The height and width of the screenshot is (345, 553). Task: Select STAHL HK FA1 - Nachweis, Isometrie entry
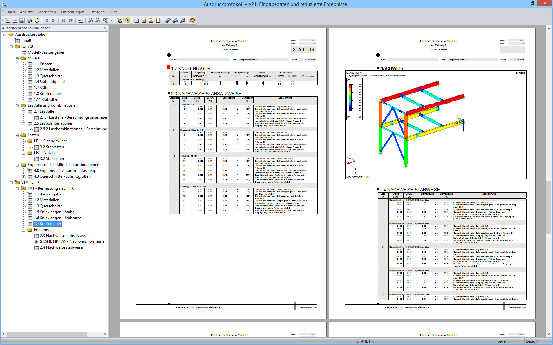(x=72, y=241)
